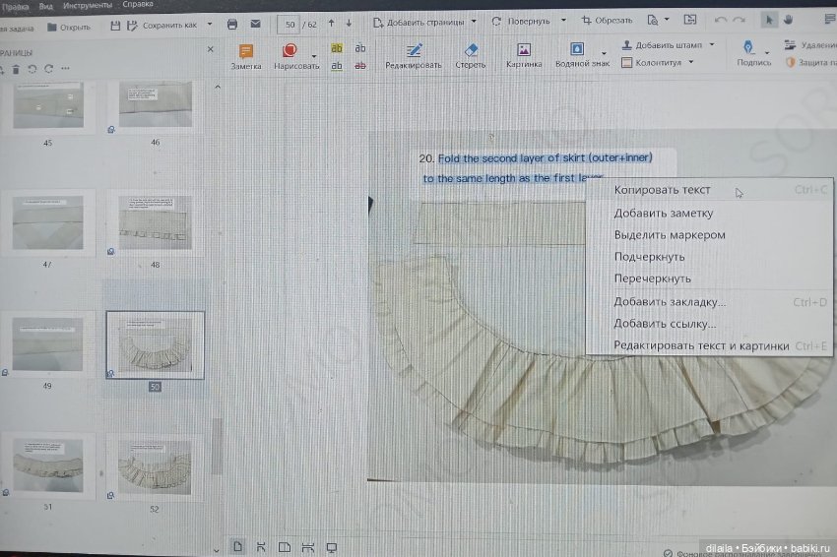Click the Открыть button
Image resolution: width=837 pixels, height=557 pixels.
coord(68,27)
